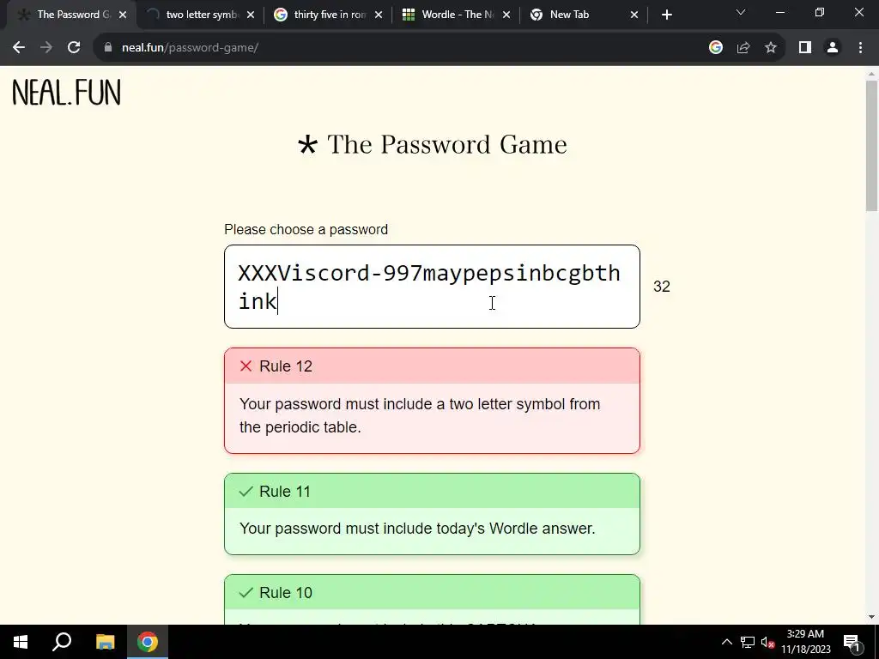
Task: Open File Explorer from taskbar
Action: coord(105,642)
